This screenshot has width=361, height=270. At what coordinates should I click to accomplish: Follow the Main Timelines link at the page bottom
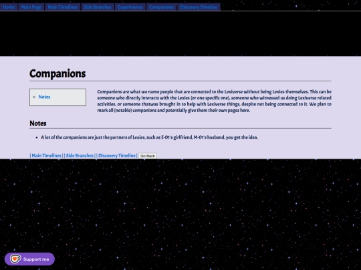coord(47,155)
